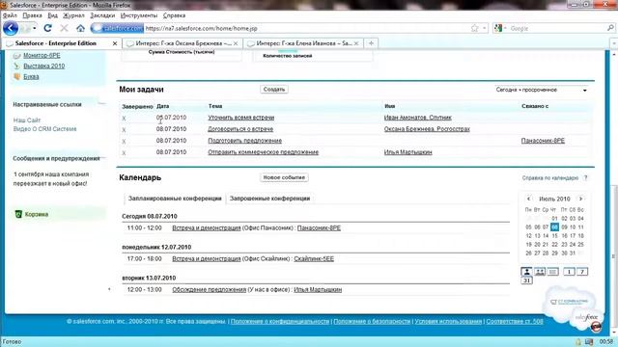Click the search magnifier icon in Google box
Screen dimensions: 618x347
pyautogui.click(x=610, y=28)
